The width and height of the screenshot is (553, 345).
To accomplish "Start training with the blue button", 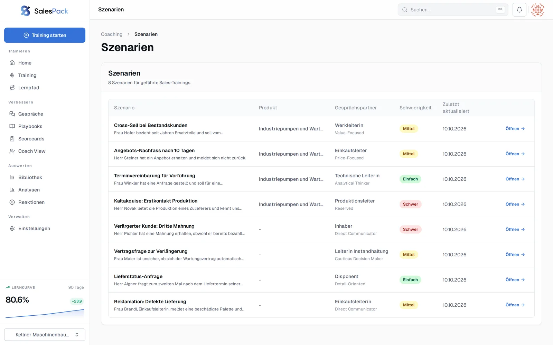I will point(45,35).
